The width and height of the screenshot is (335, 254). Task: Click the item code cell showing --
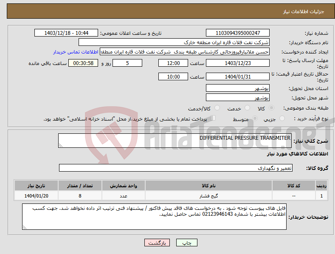click(293, 196)
